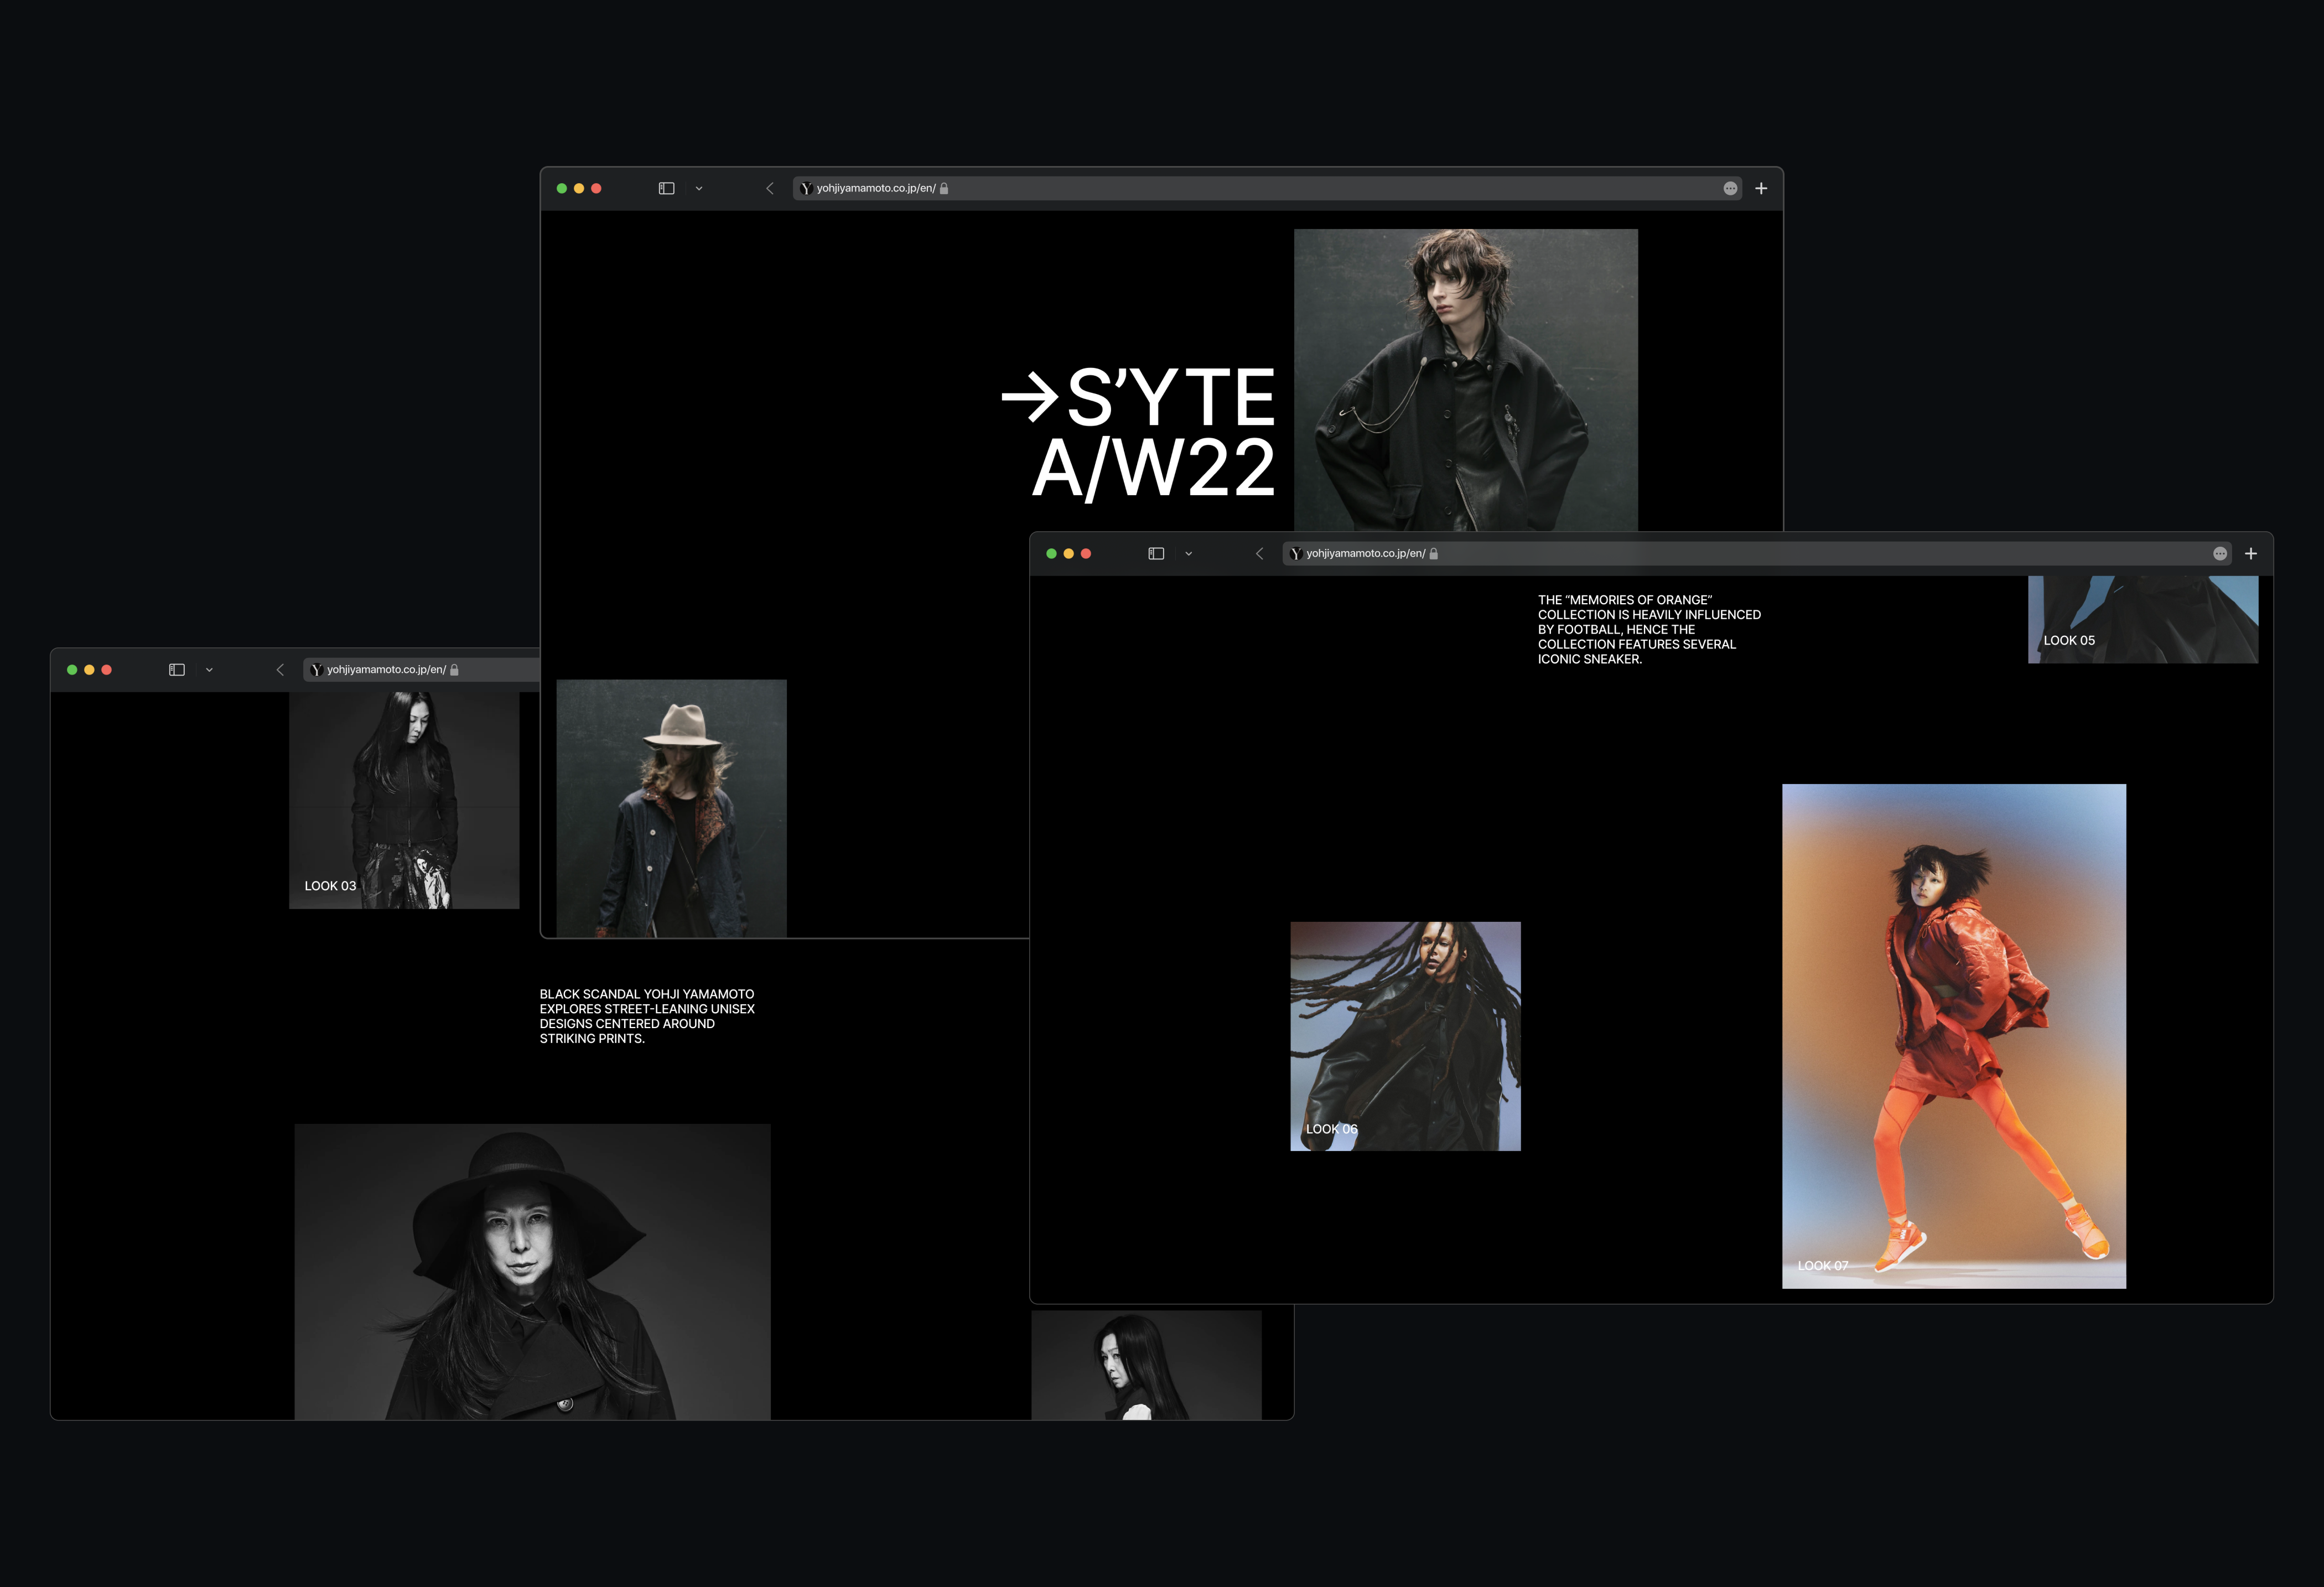This screenshot has height=1587, width=2324.
Task: Open new tab with plus in top window
Action: pyautogui.click(x=1761, y=188)
